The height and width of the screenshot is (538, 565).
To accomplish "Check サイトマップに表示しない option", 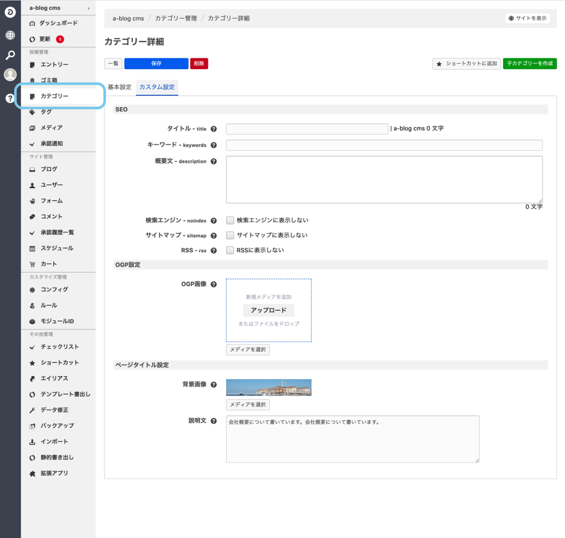I will [230, 235].
